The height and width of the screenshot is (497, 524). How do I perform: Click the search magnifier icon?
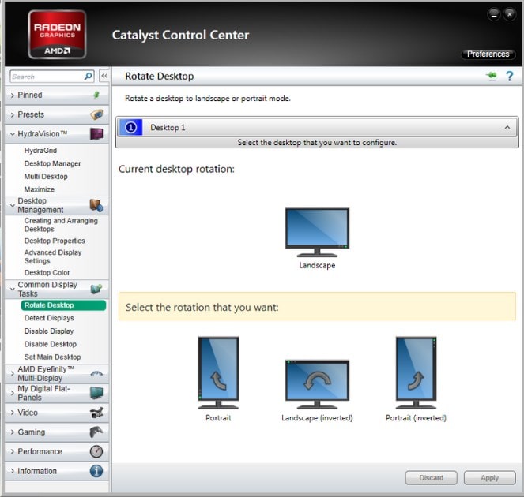point(89,77)
